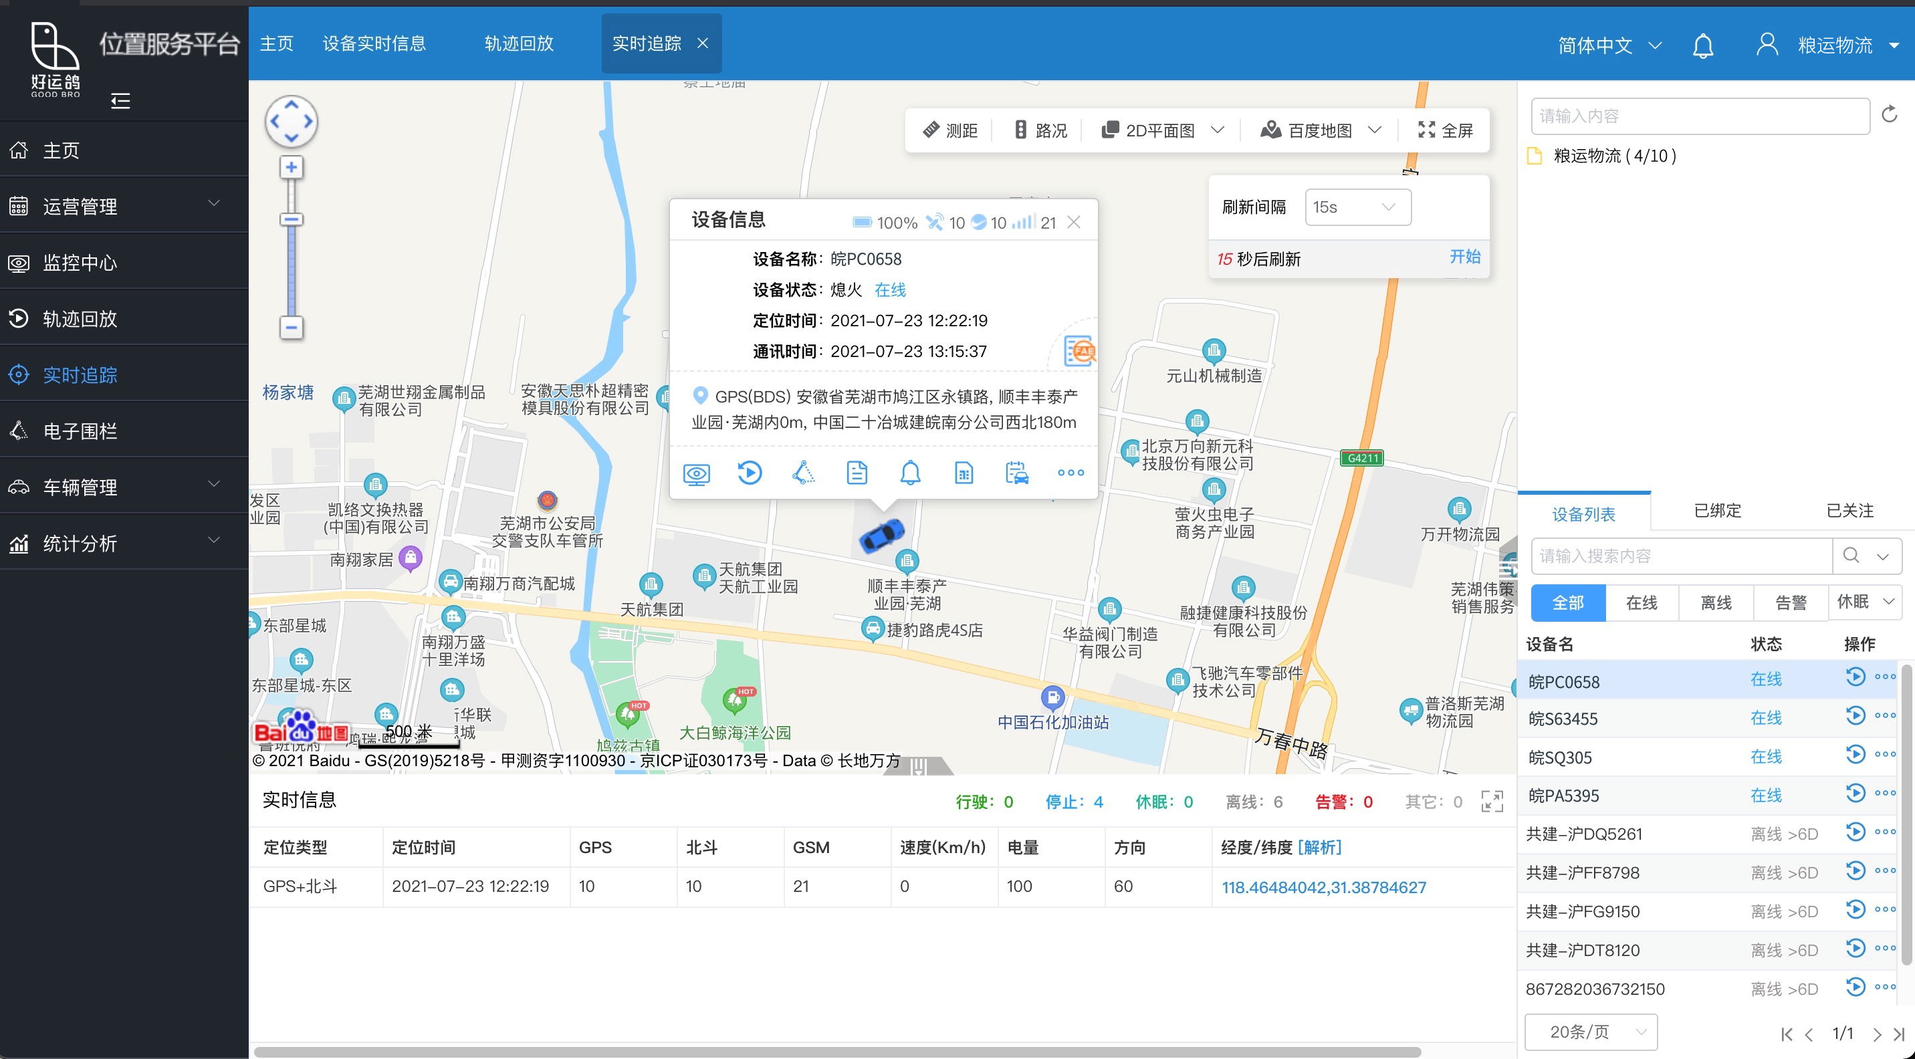The width and height of the screenshot is (1915, 1059).
Task: Open more options for 皖SQ305 row
Action: coord(1884,754)
